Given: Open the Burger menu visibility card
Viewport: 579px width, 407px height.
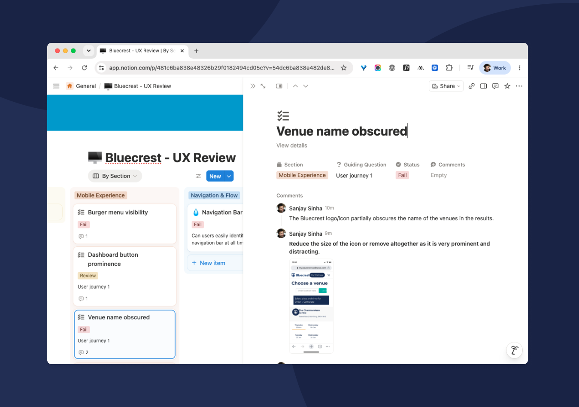Looking at the screenshot, I should pyautogui.click(x=125, y=224).
